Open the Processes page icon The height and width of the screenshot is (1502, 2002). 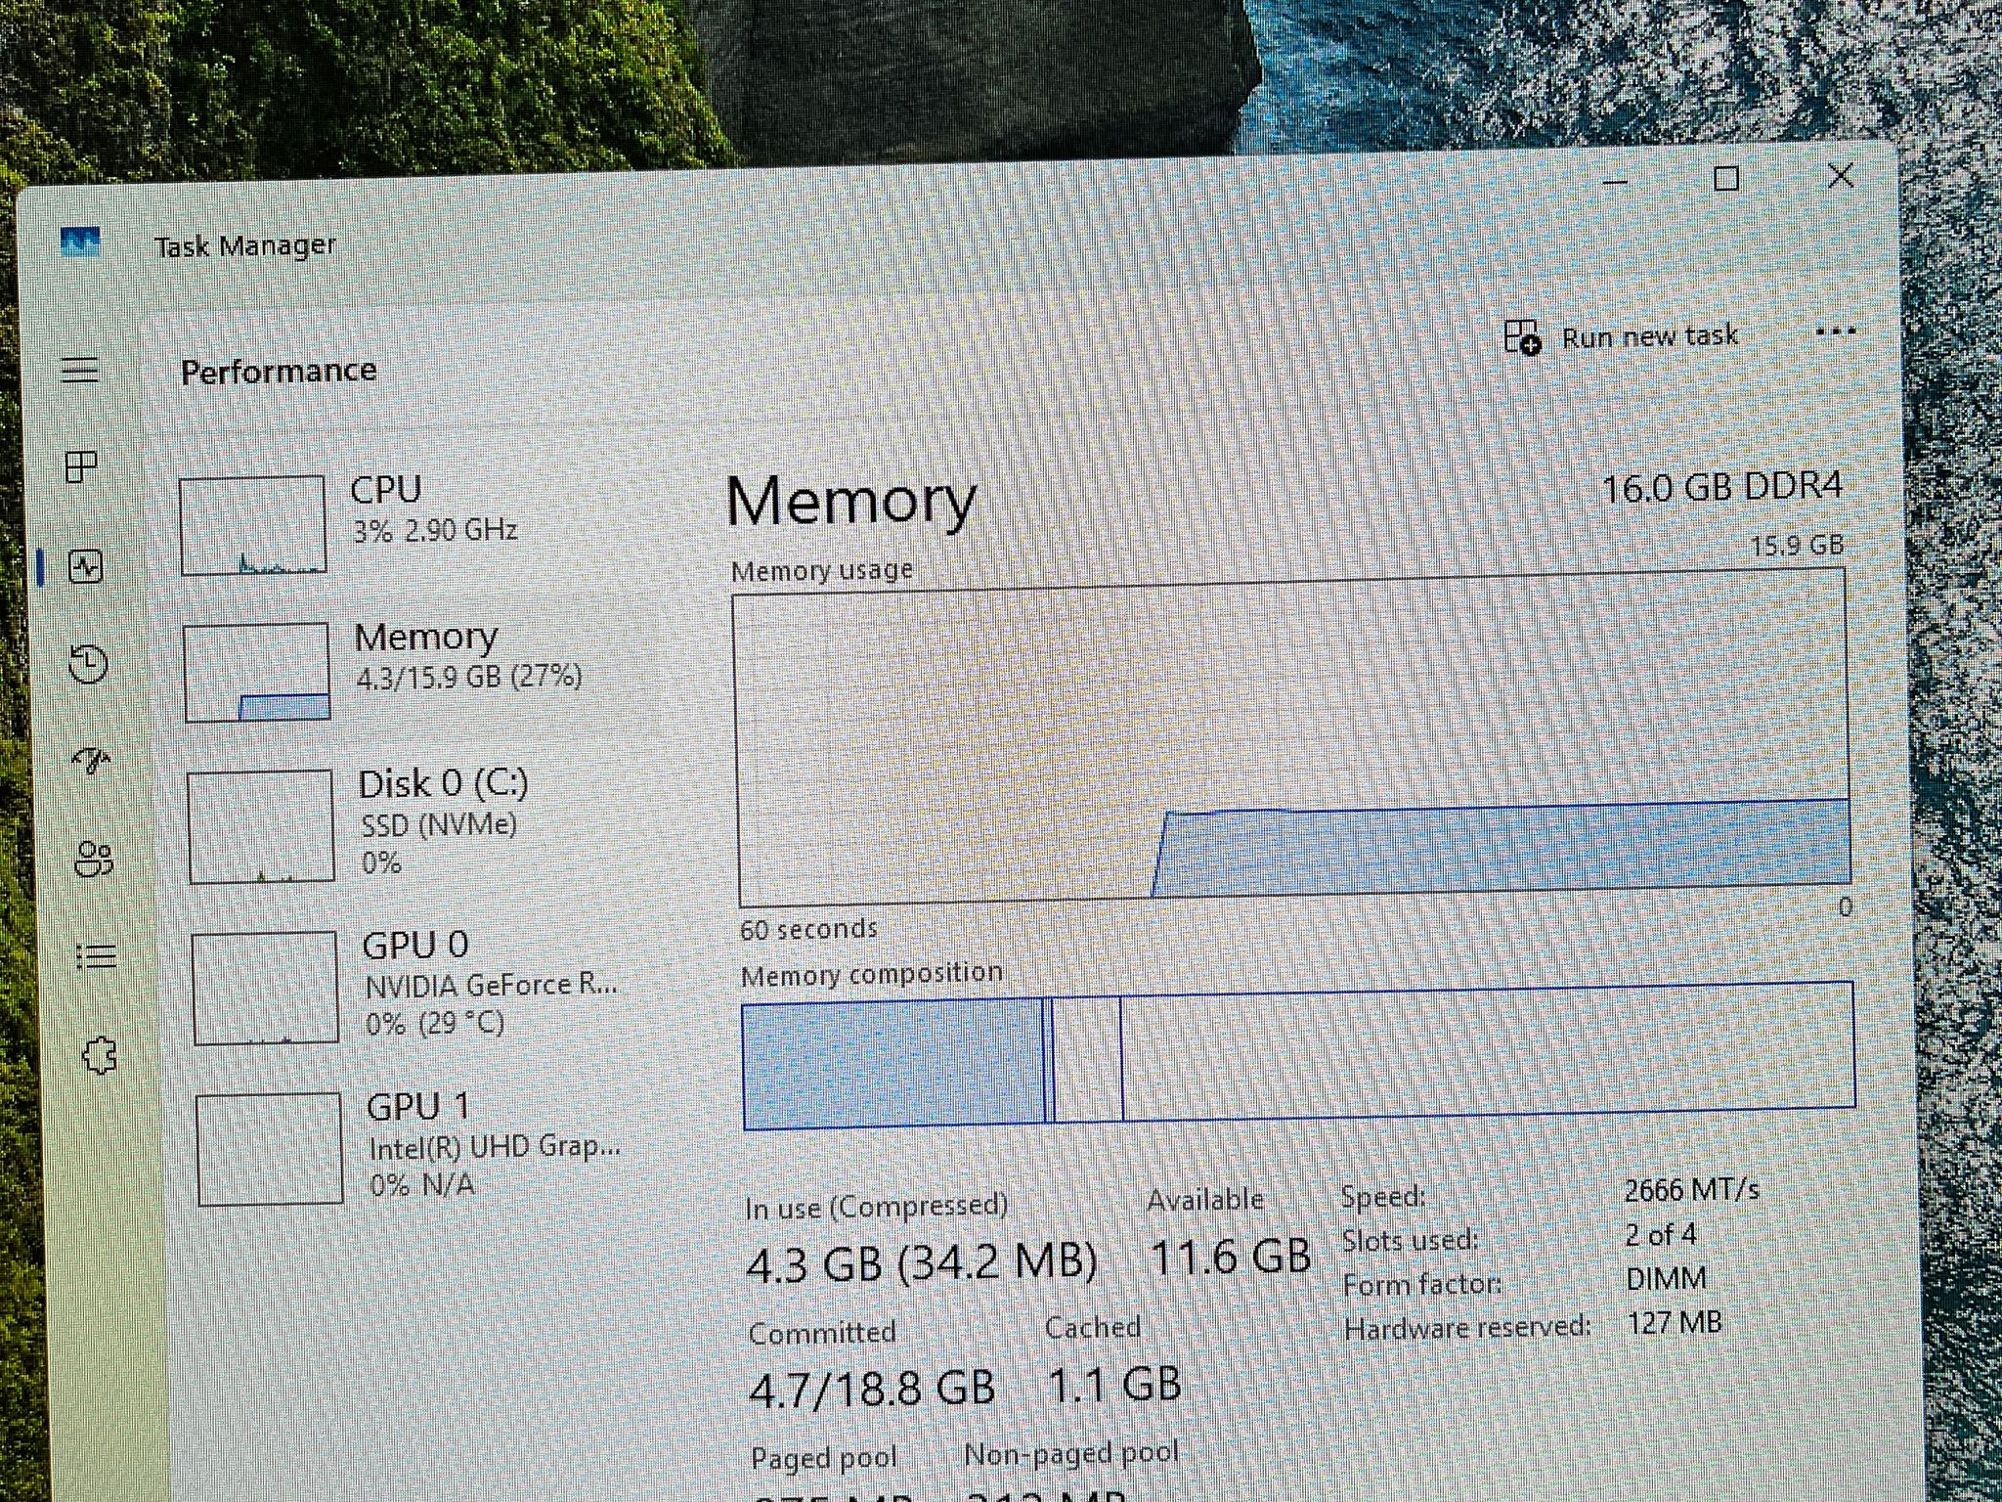click(x=82, y=467)
